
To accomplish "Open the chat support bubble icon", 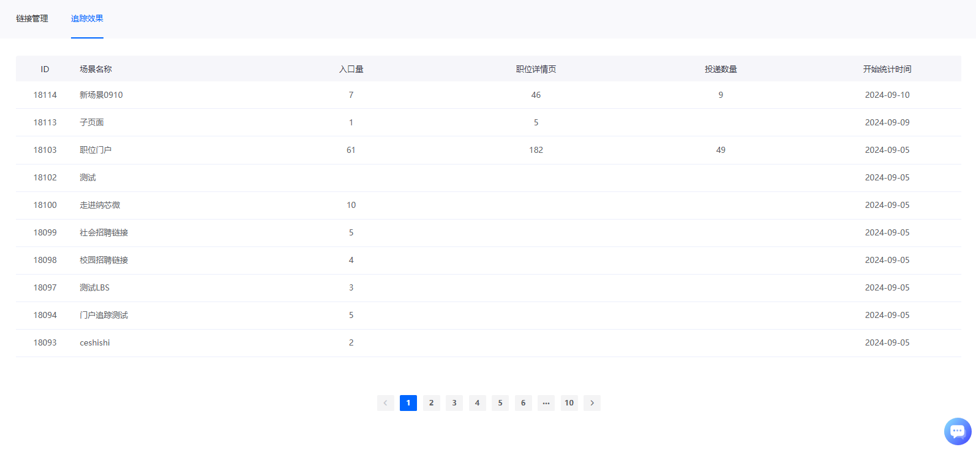I will click(958, 431).
